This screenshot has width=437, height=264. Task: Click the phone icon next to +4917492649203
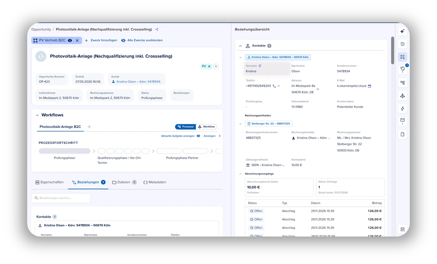point(274,86)
